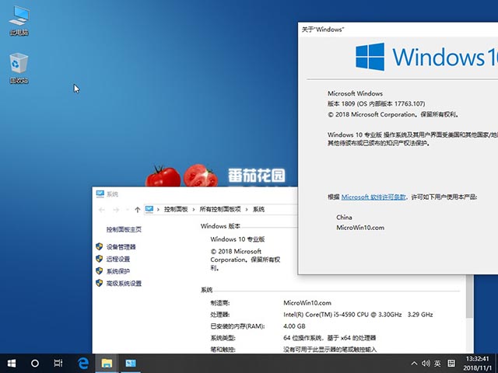The width and height of the screenshot is (498, 373).
Task: Click shield icon beside 设备管理器
Action: click(x=100, y=246)
